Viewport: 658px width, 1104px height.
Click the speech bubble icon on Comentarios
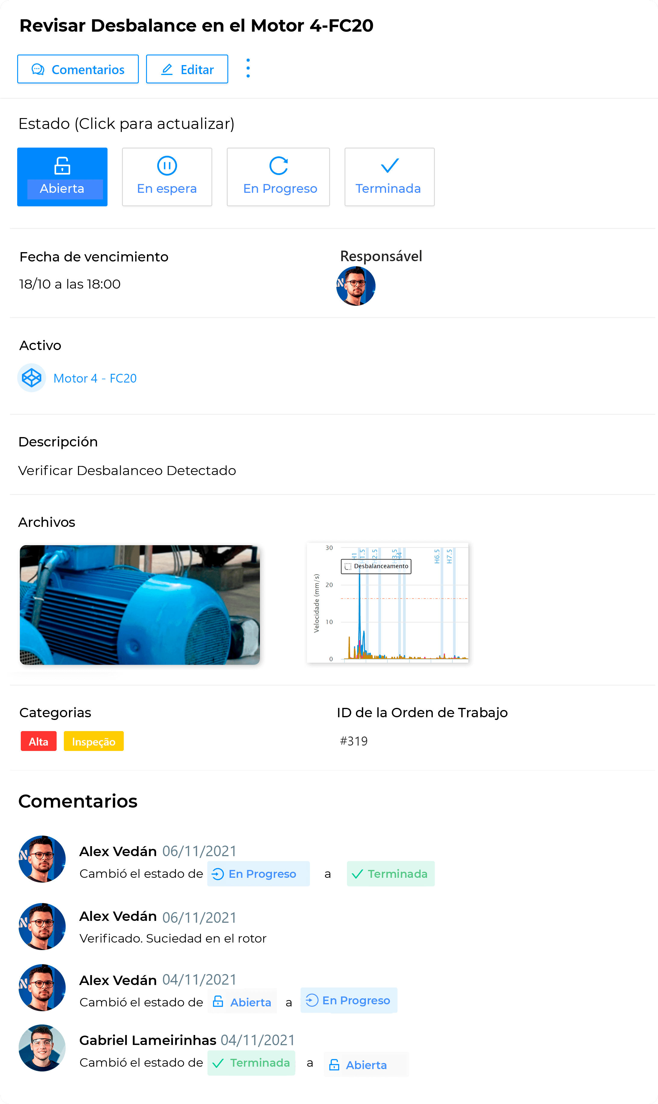coord(38,69)
